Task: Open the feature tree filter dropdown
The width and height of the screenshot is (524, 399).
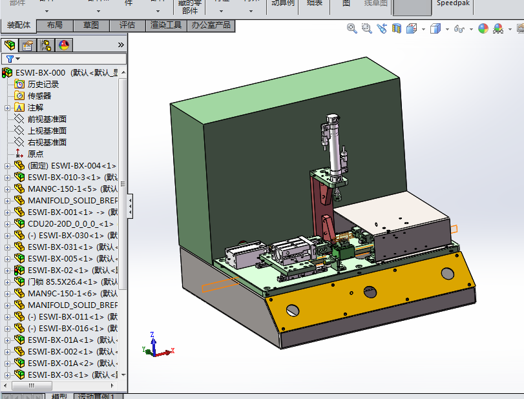Action: (17, 59)
